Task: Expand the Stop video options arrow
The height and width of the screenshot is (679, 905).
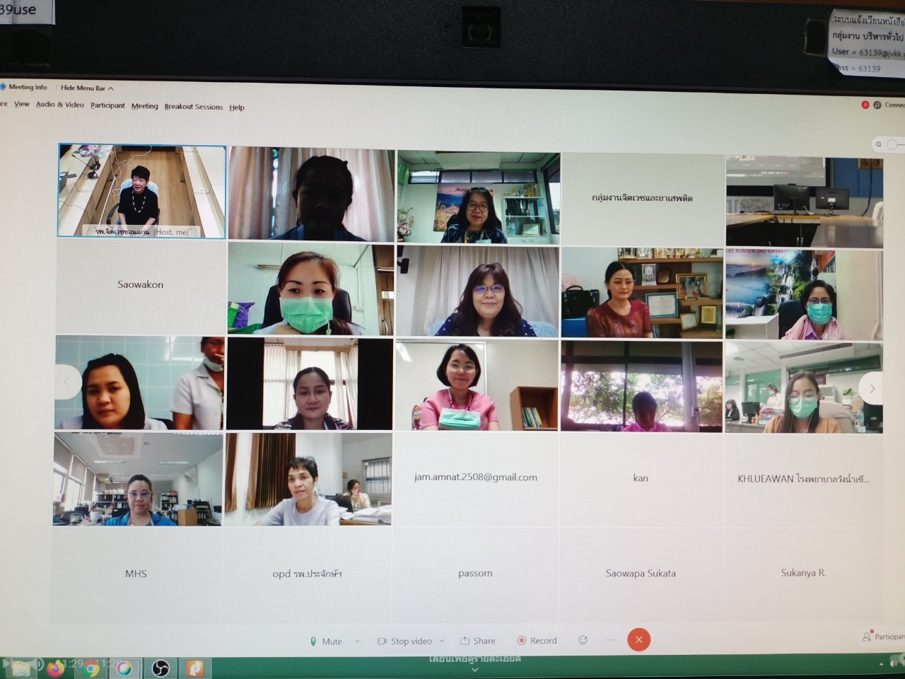Action: coord(442,642)
